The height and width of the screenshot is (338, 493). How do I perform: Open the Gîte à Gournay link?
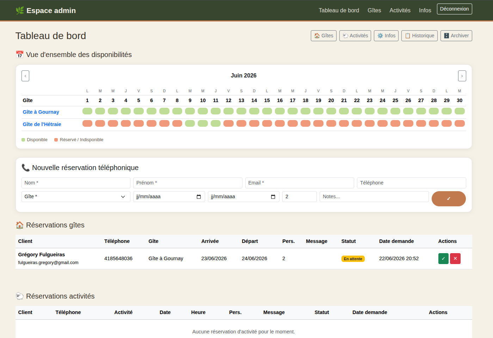41,112
